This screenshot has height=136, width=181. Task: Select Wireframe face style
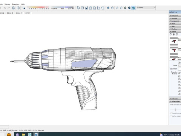point(117,8)
